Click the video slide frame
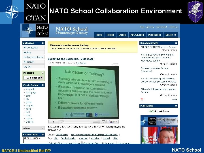Image resolution: width=204 pixels, height=153 pixels. click(84, 93)
